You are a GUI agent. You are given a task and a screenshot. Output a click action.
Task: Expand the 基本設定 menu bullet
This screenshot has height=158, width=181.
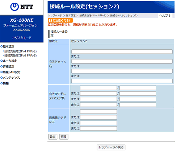click(1, 46)
